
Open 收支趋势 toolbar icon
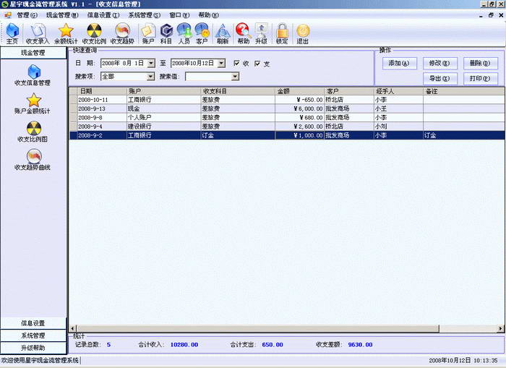(x=122, y=33)
